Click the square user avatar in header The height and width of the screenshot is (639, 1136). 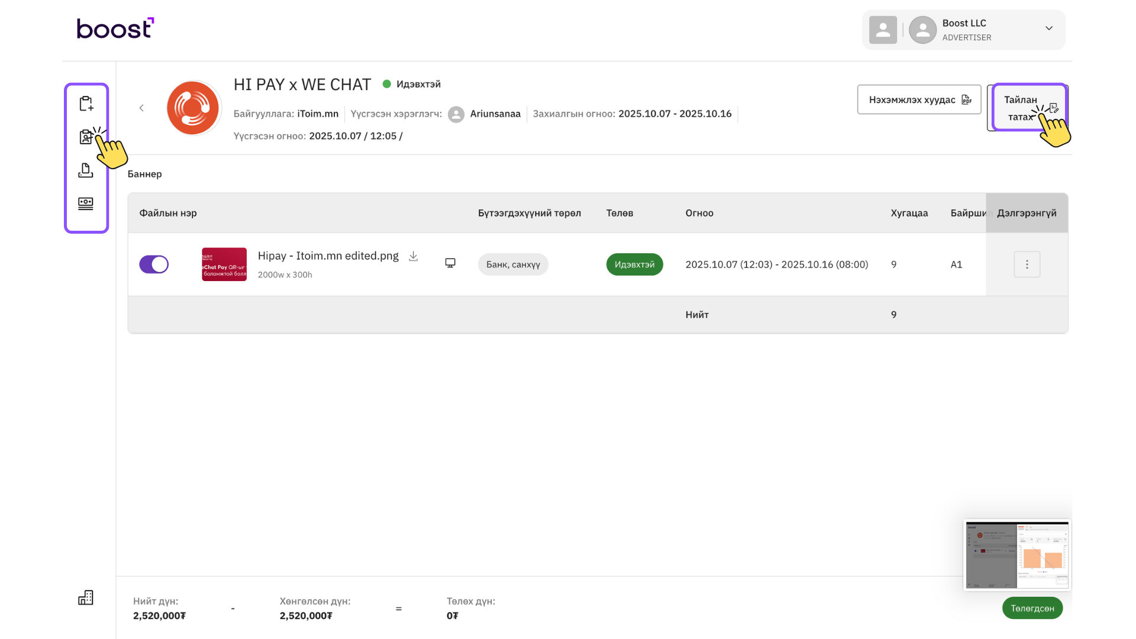point(883,30)
